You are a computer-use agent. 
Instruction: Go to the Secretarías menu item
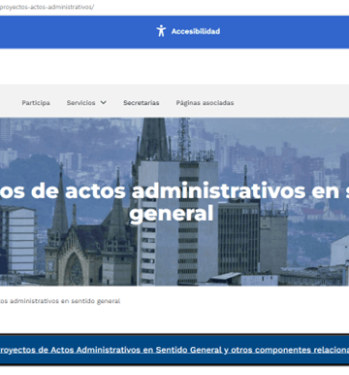coord(142,103)
